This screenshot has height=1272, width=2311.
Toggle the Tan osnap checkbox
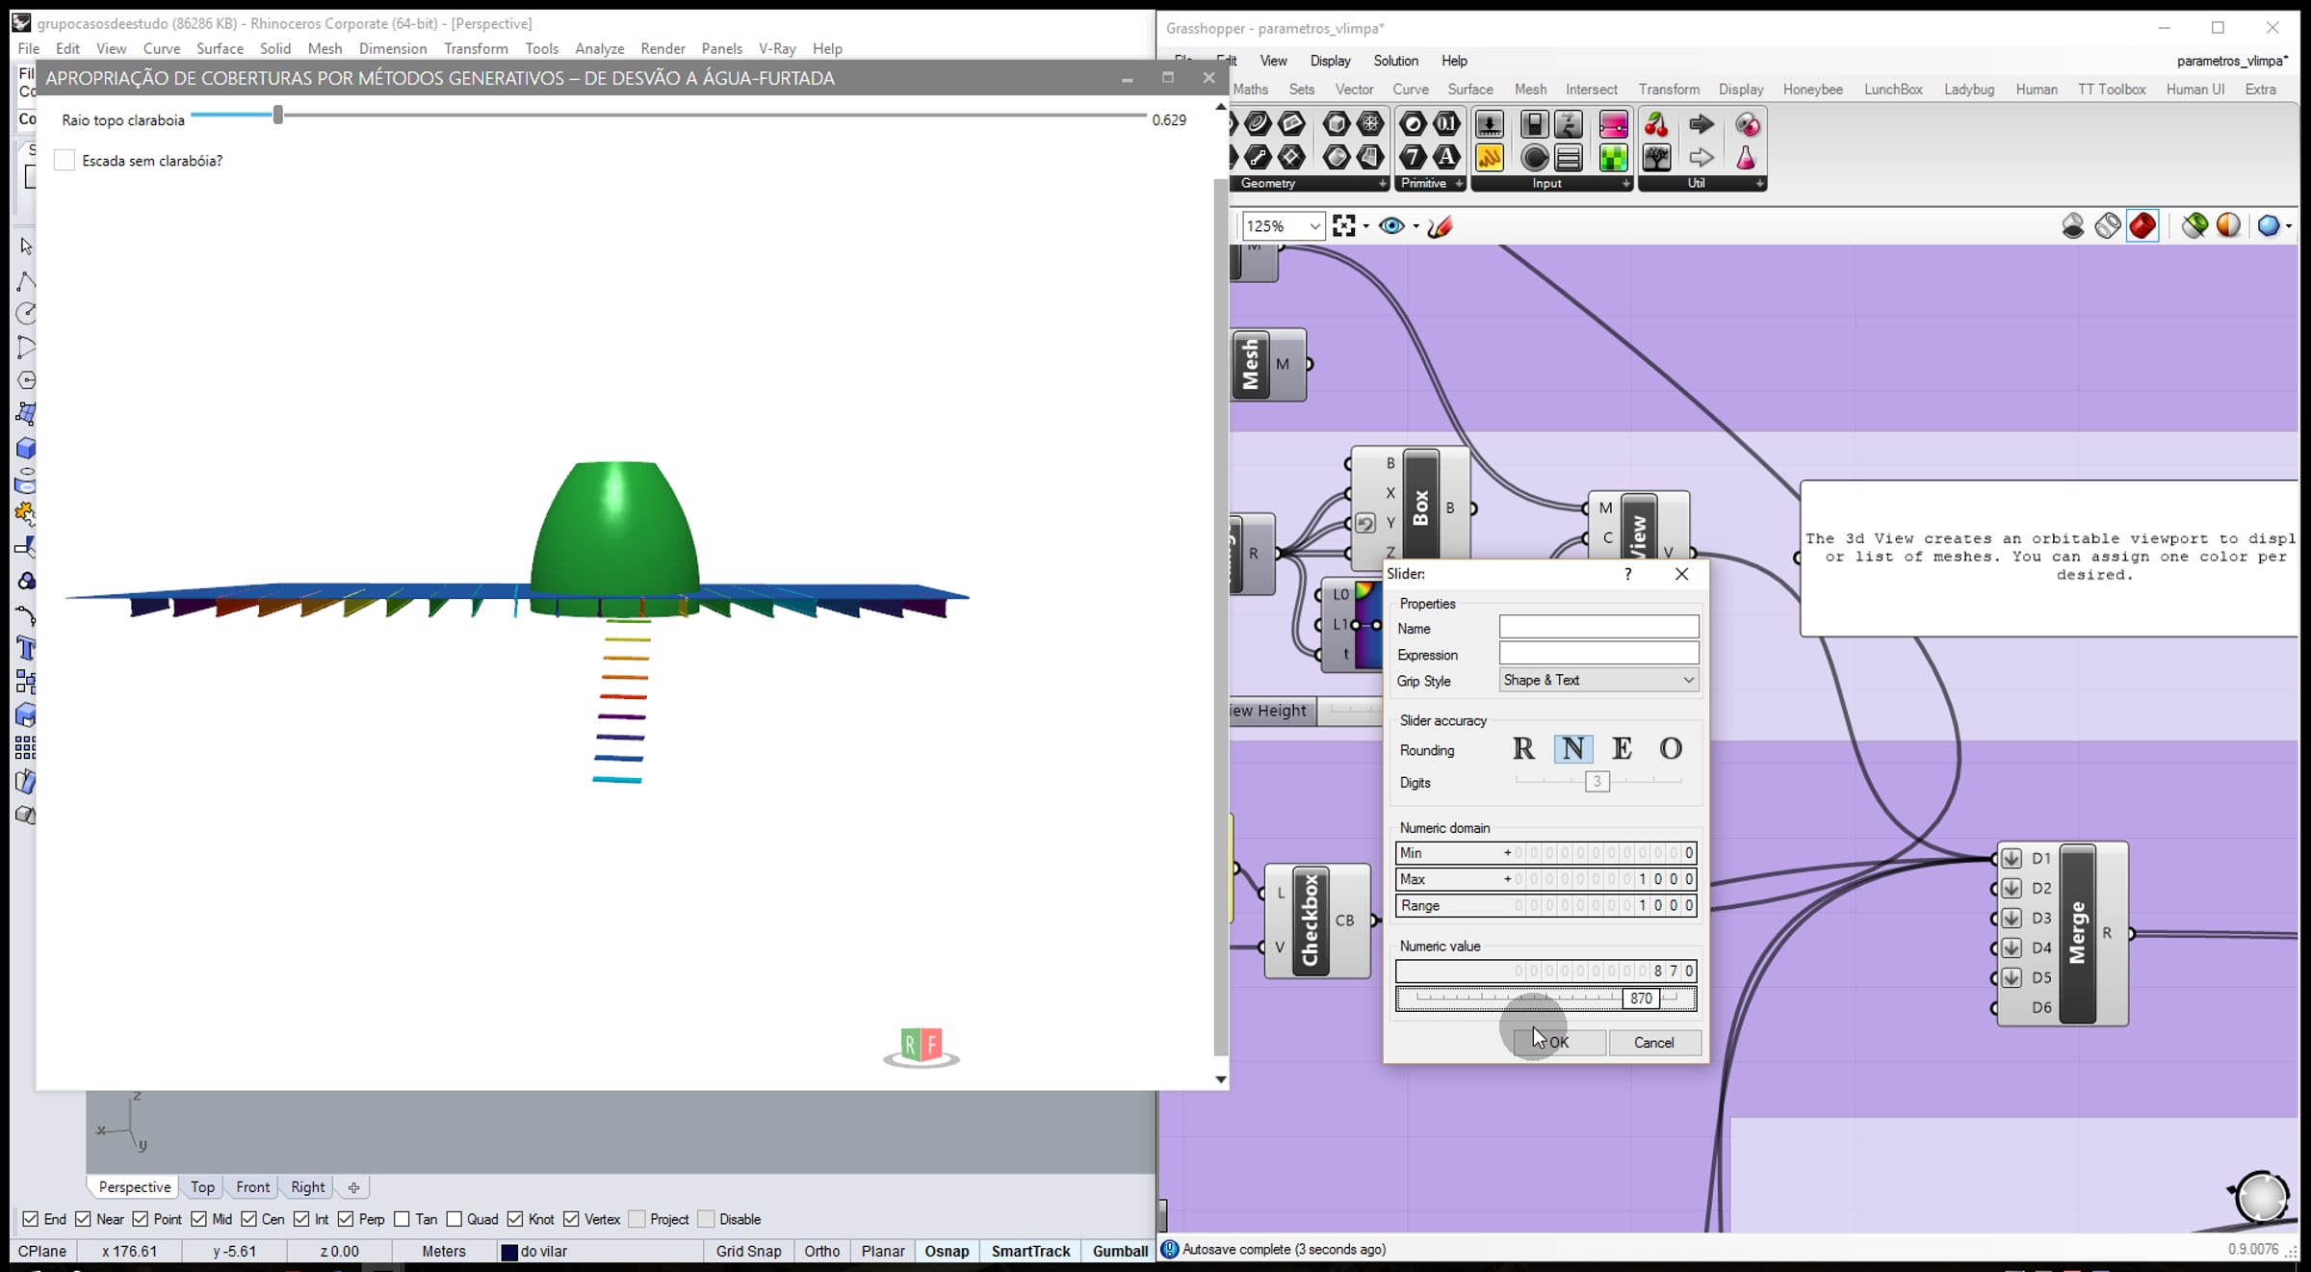402,1219
